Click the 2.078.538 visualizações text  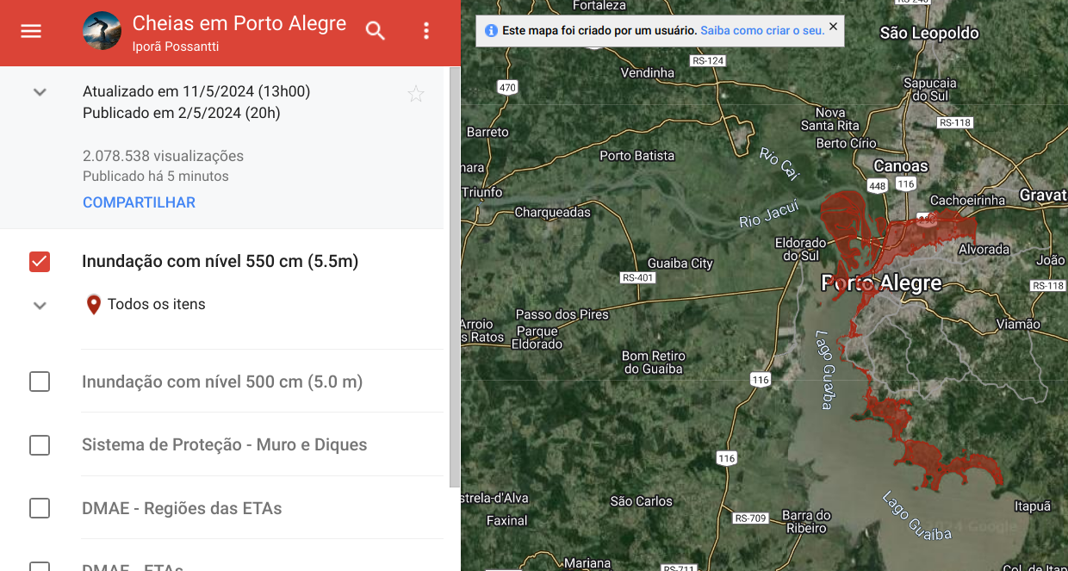pos(163,156)
